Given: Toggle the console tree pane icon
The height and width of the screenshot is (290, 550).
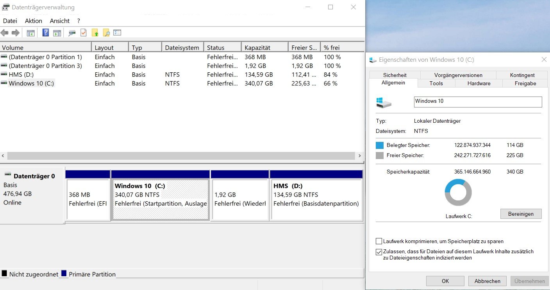Looking at the screenshot, I should point(31,33).
